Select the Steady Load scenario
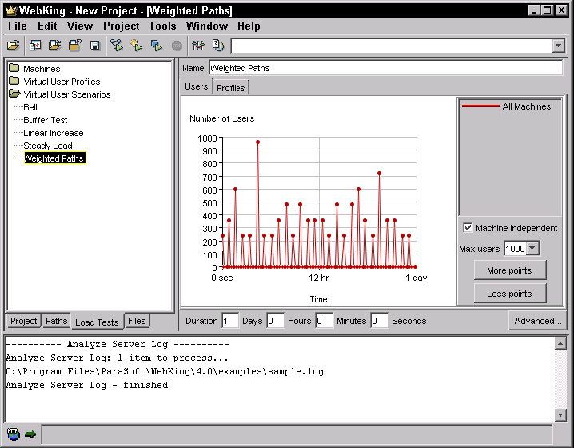 click(48, 146)
